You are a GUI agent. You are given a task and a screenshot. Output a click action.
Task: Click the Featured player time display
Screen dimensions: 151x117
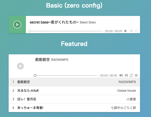point(108,75)
